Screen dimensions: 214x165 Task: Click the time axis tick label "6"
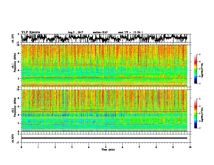(x=123, y=147)
